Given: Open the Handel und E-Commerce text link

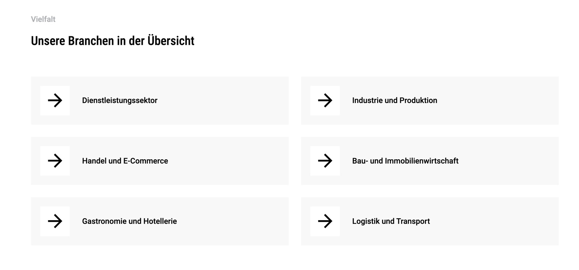Looking at the screenshot, I should point(125,161).
